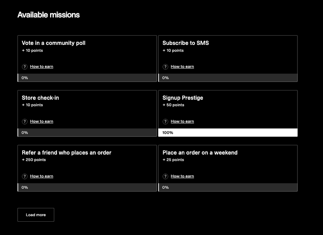The width and height of the screenshot is (323, 235).
Task: Click help icon in weekend order card
Action: pos(166,176)
